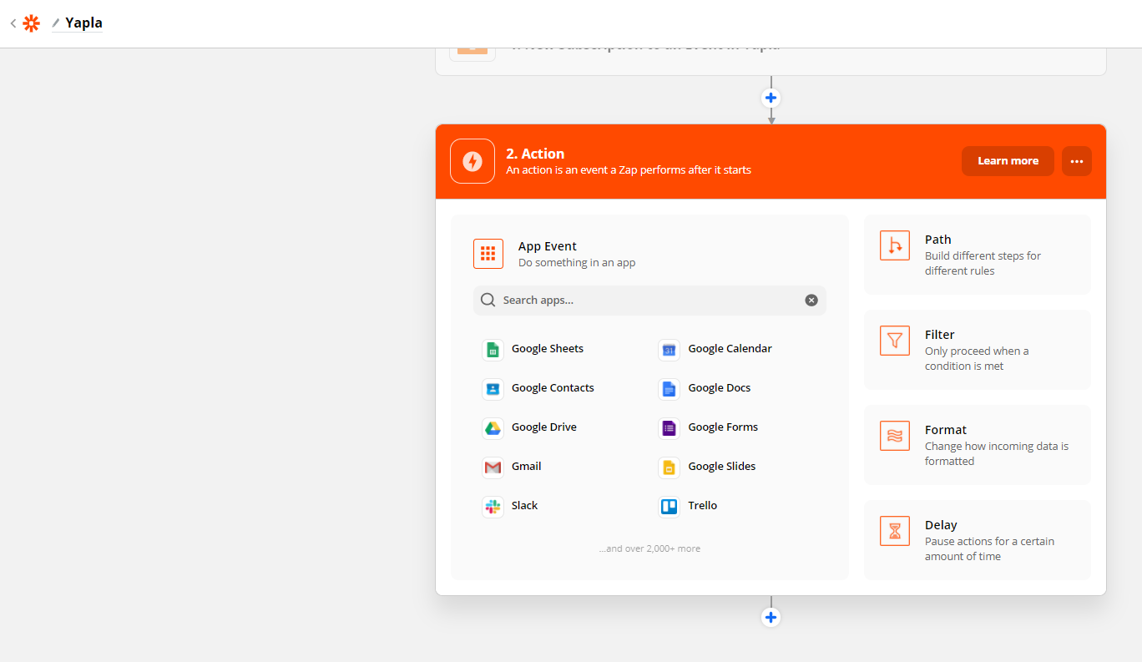The width and height of the screenshot is (1142, 662).
Task: Pick the Trello app icon
Action: coord(669,506)
